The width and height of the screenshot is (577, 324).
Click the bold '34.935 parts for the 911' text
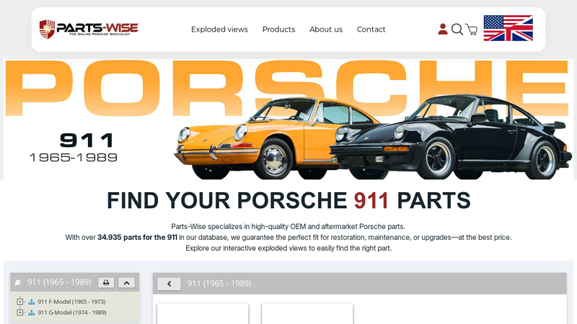coord(137,238)
